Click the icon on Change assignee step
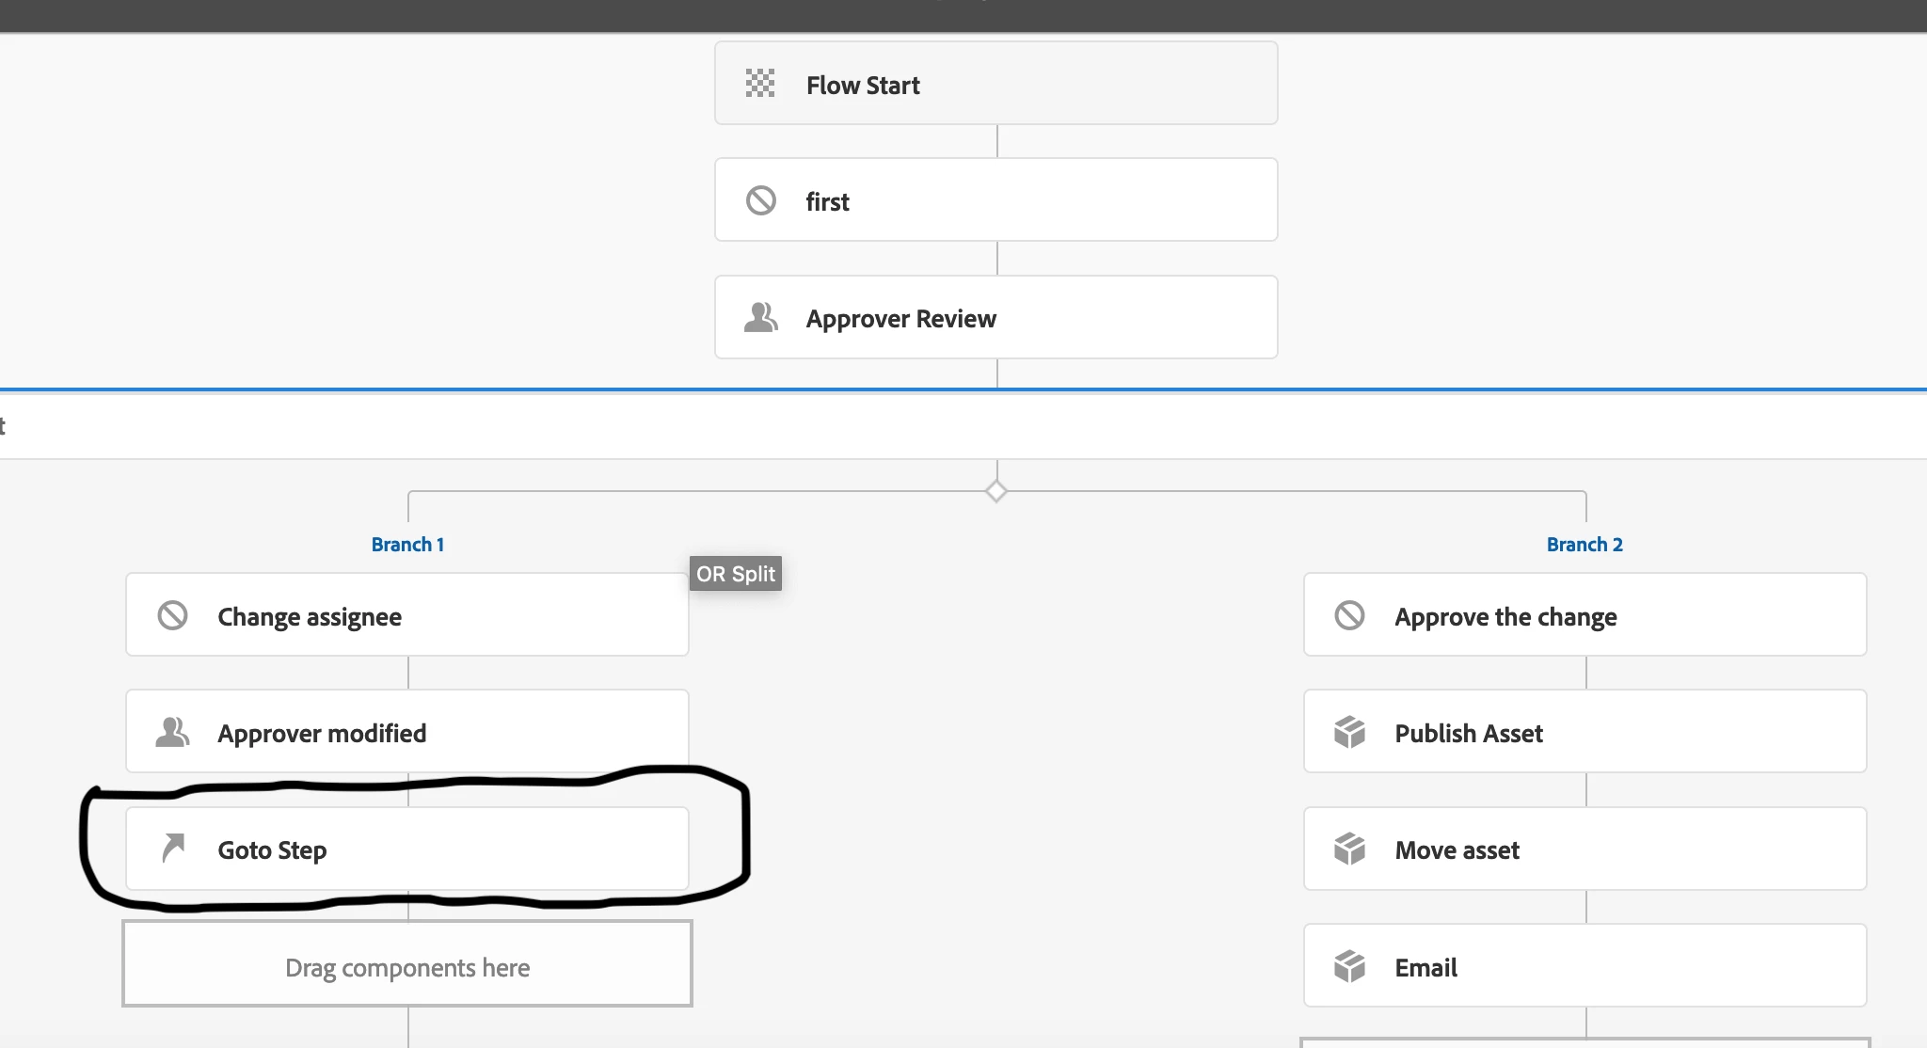 coord(172,615)
